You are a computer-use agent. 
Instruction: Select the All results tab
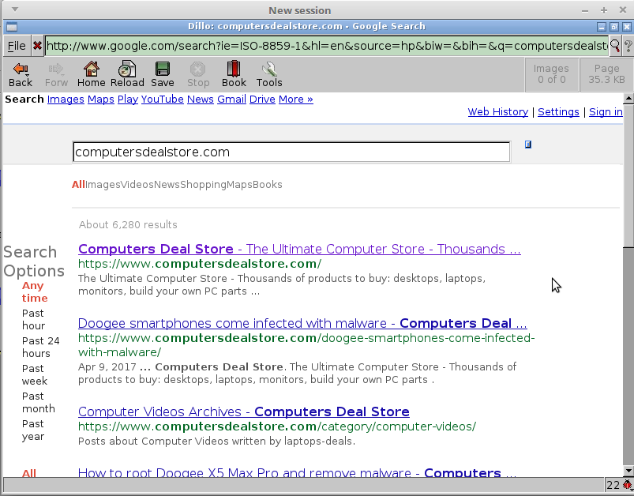click(78, 185)
